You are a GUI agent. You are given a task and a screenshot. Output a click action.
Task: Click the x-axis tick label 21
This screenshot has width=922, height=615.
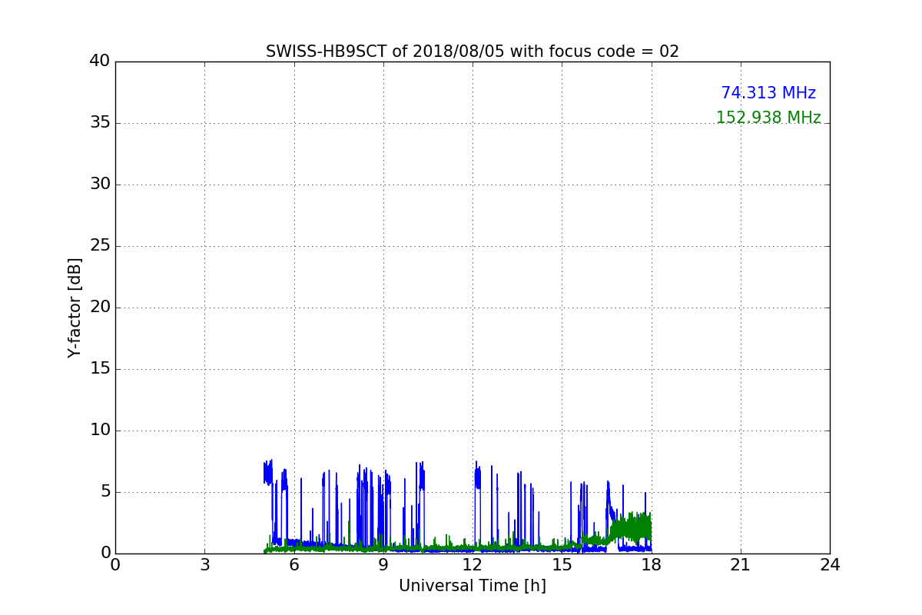(x=741, y=565)
